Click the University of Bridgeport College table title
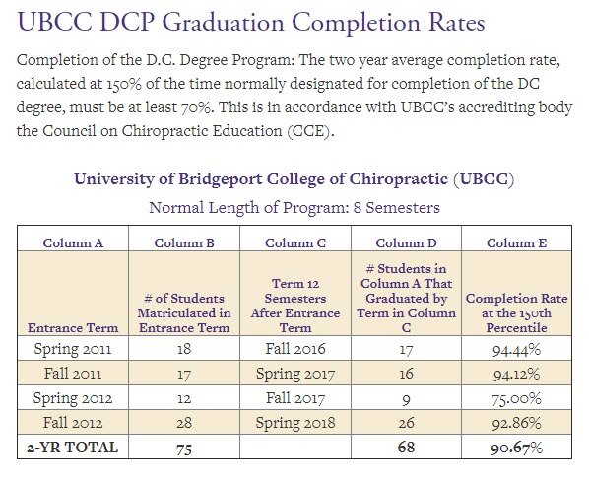Image resolution: width=589 pixels, height=483 pixels. point(294,179)
